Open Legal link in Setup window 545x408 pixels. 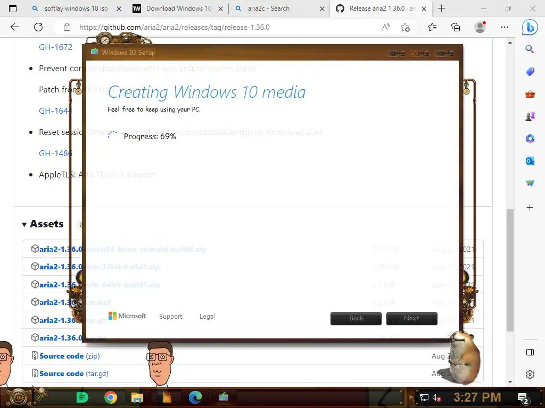tap(207, 317)
